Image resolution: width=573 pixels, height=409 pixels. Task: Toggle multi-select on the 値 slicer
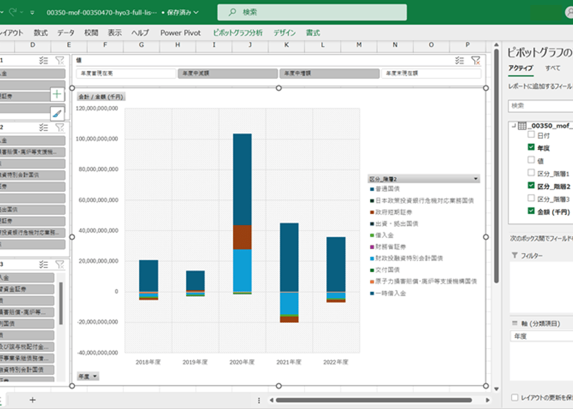pos(460,61)
